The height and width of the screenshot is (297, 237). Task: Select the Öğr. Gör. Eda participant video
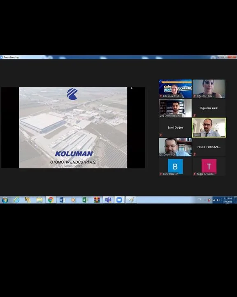209,89
